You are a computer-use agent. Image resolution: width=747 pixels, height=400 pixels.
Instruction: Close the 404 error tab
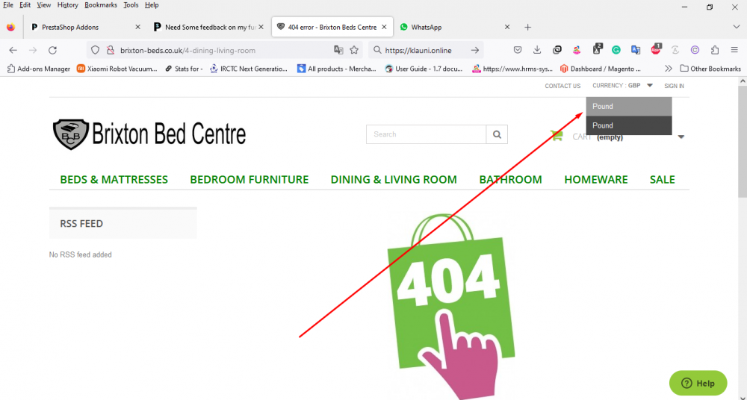tap(384, 27)
